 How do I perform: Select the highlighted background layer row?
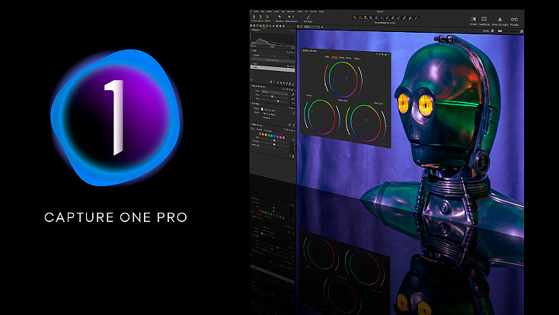273,67
